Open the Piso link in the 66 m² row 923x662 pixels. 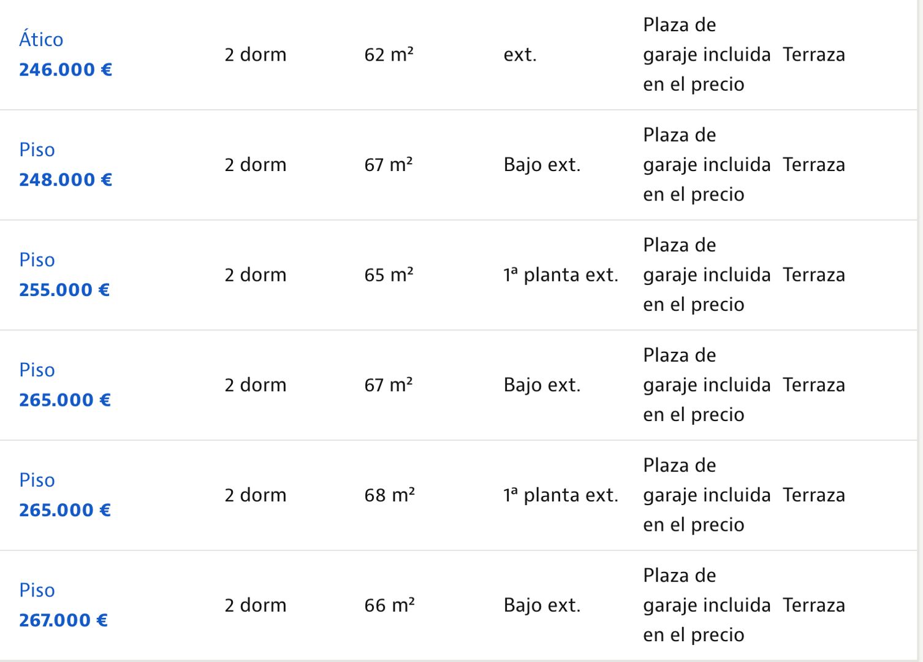pos(37,590)
